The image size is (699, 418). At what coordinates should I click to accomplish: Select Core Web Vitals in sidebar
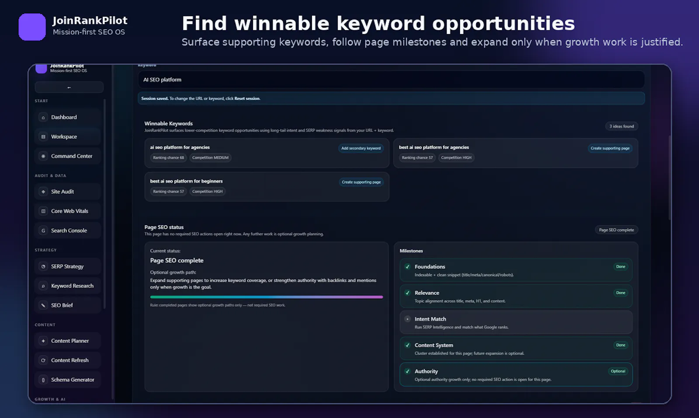68,211
